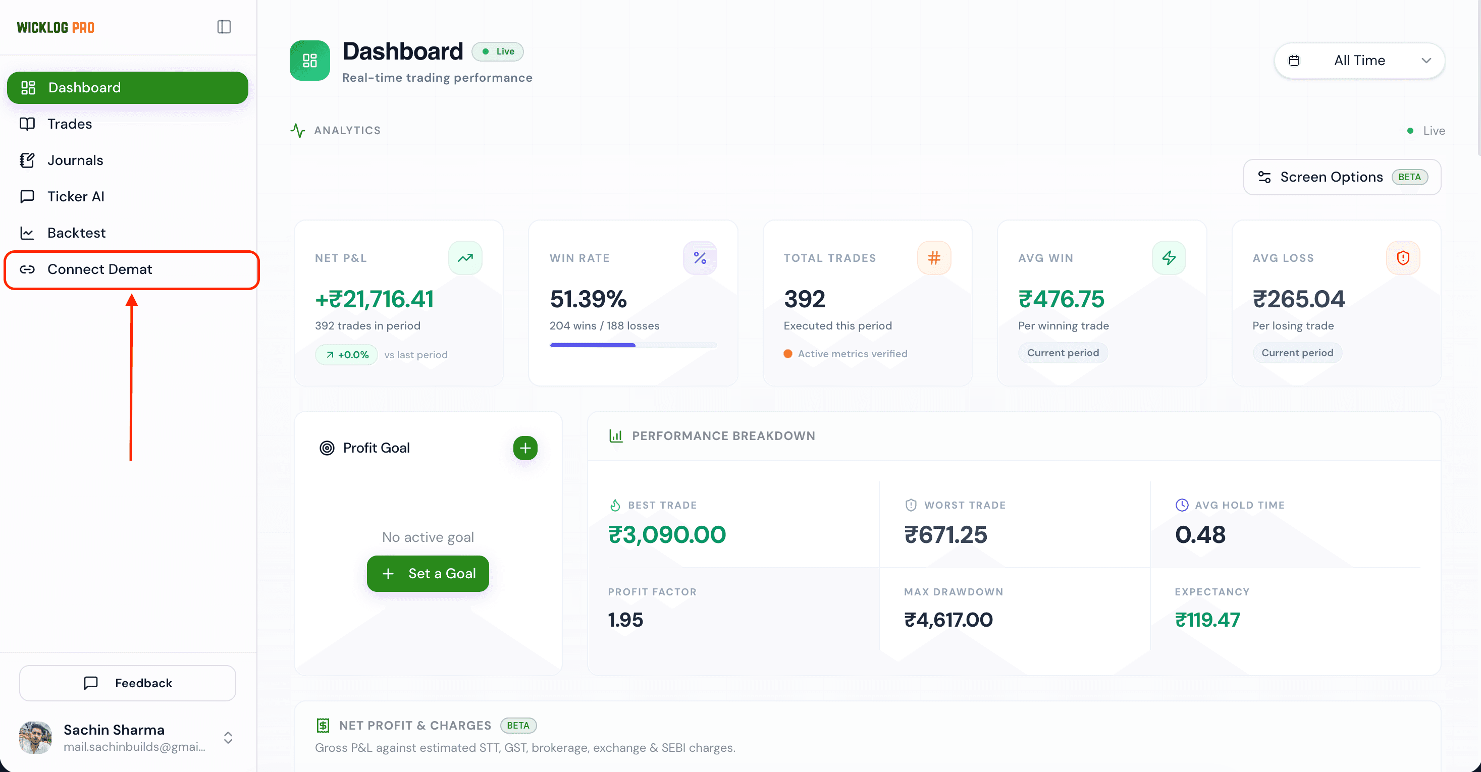Click the green Dashboard header icon

[310, 61]
